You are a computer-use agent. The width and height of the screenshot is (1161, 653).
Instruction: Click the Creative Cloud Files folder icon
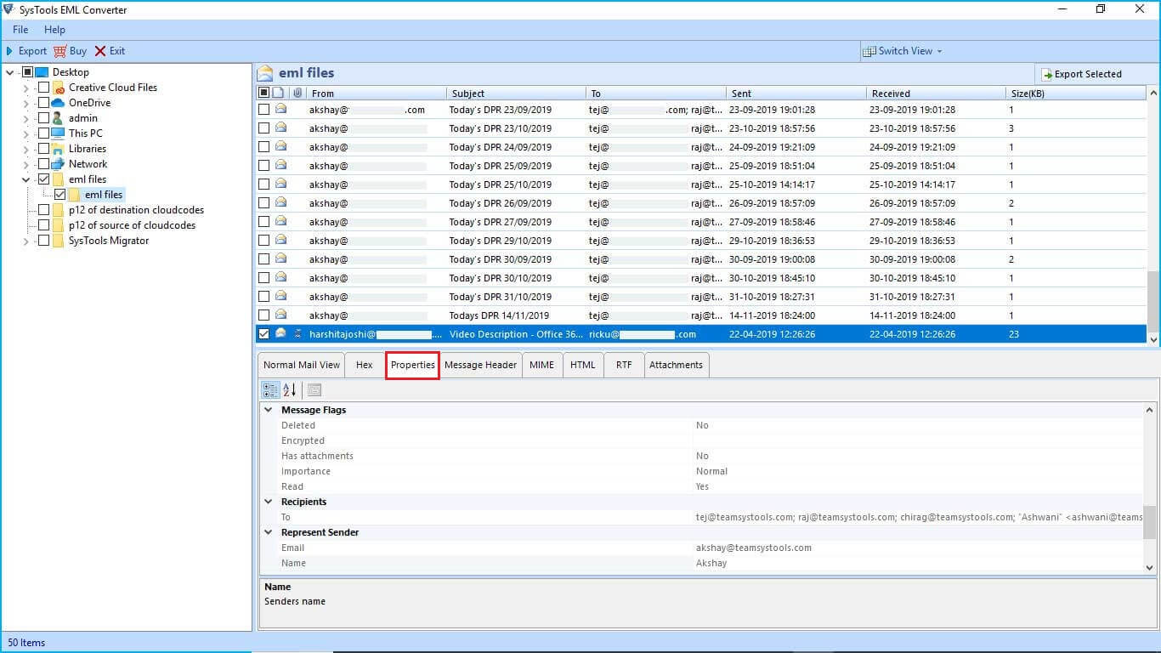pyautogui.click(x=58, y=88)
